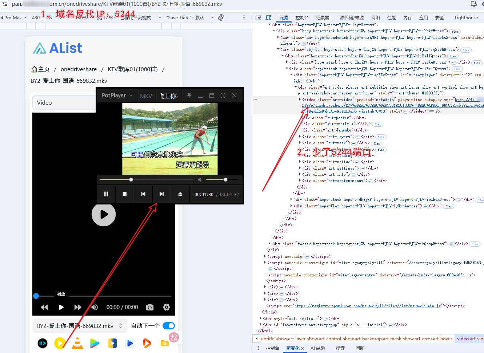The height and width of the screenshot is (353, 484).
Task: Click the PotPlayer seek bar handle
Action: click(x=131, y=179)
